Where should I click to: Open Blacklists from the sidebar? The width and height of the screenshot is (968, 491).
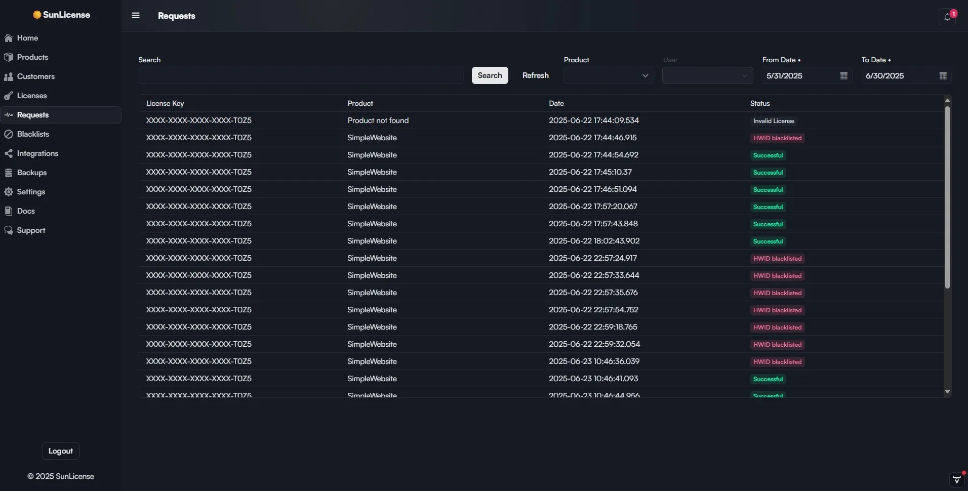pyautogui.click(x=61, y=134)
